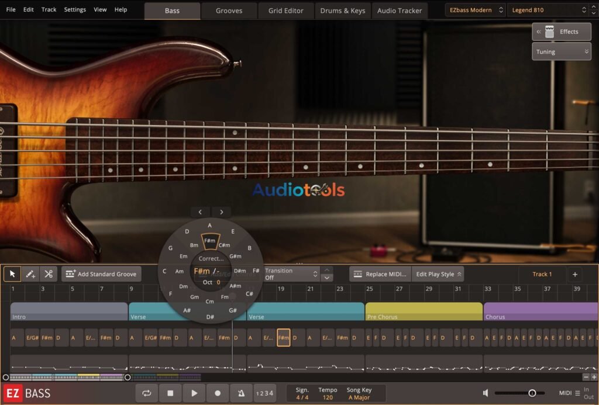Viewport: 599px width, 405px height.
Task: Enable the 1234 count-in
Action: click(x=264, y=393)
